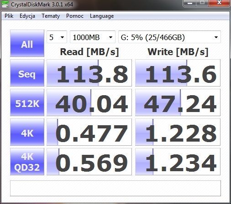Click the CrystalDiskMark title bar icon
Image resolution: width=231 pixels, height=204 pixels.
(x=5, y=4)
